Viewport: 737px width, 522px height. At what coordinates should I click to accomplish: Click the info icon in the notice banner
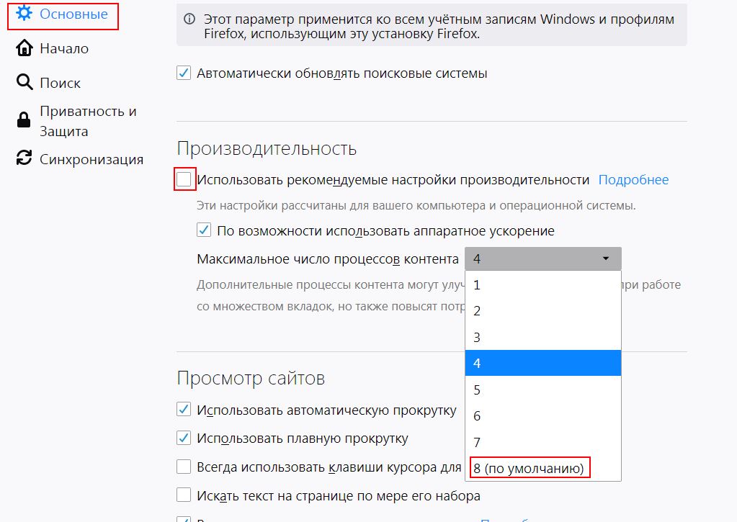pos(189,19)
